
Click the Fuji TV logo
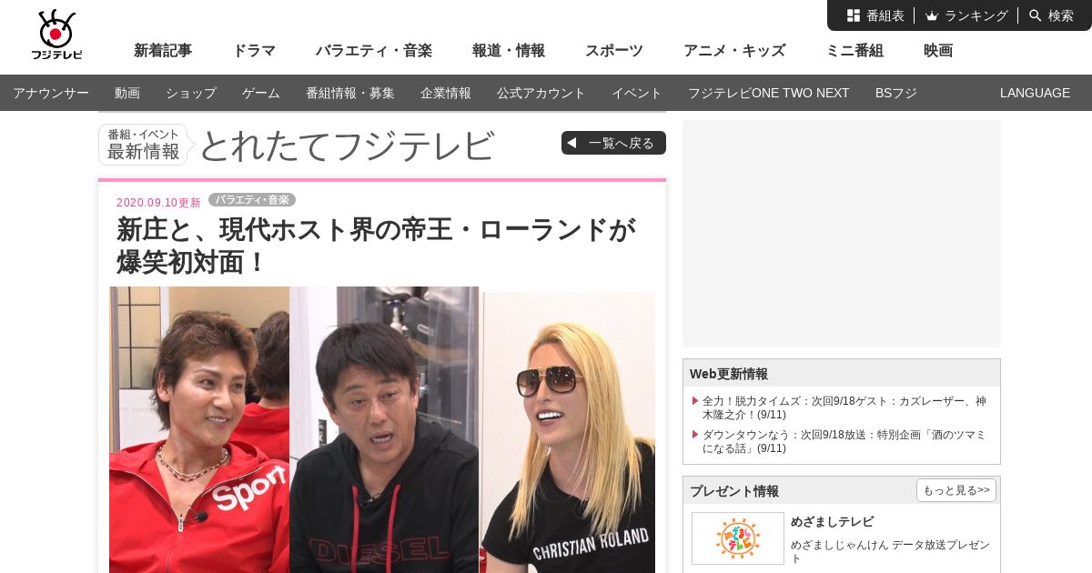[x=56, y=35]
